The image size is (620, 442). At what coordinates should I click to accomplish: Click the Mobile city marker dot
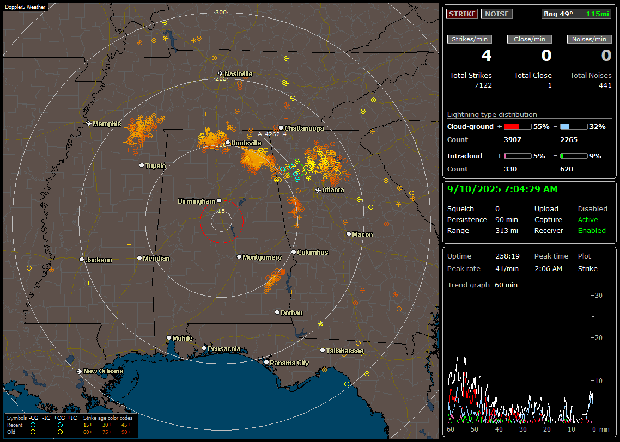click(169, 337)
